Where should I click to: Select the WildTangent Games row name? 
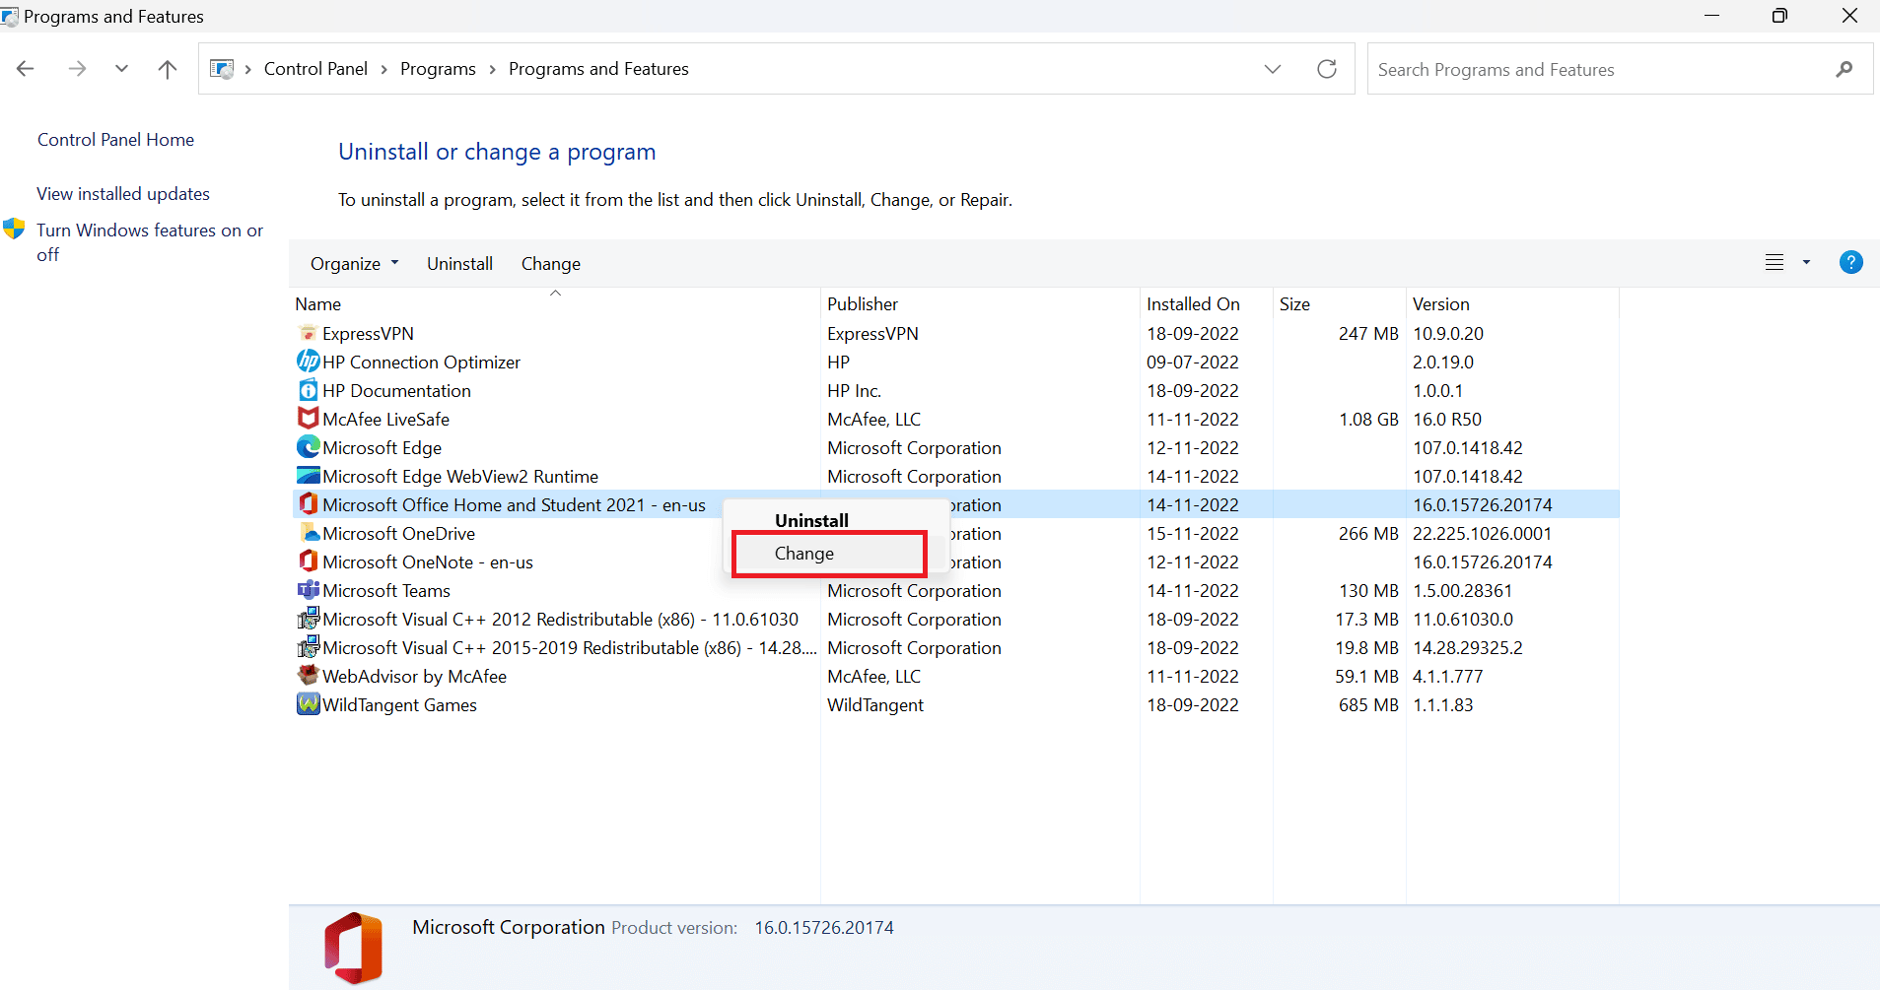pos(399,705)
